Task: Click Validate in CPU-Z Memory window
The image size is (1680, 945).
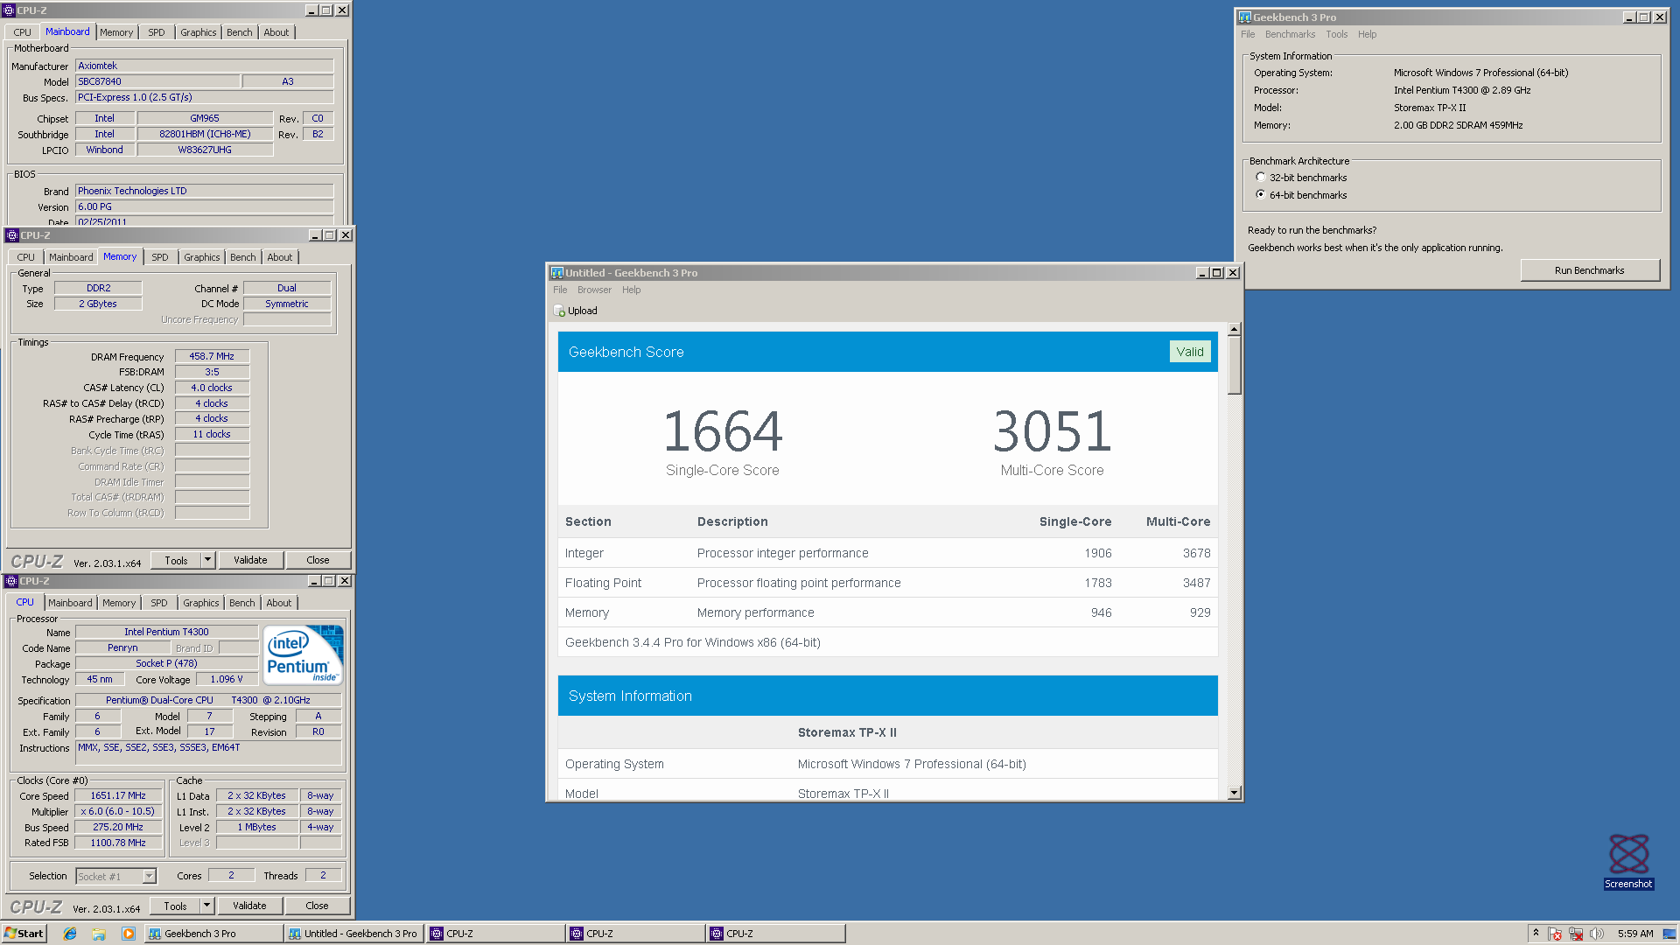Action: [x=250, y=560]
